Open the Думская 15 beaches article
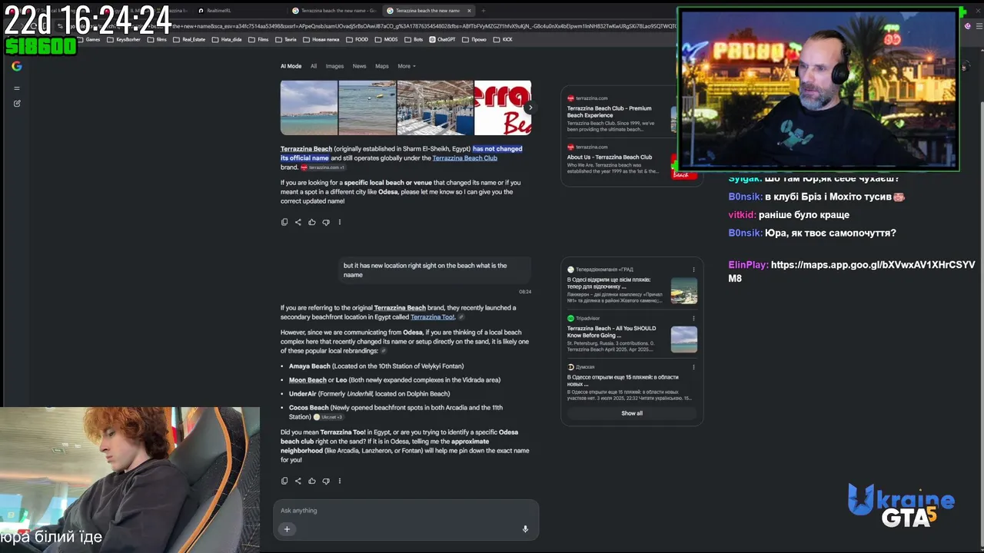 tap(623, 381)
